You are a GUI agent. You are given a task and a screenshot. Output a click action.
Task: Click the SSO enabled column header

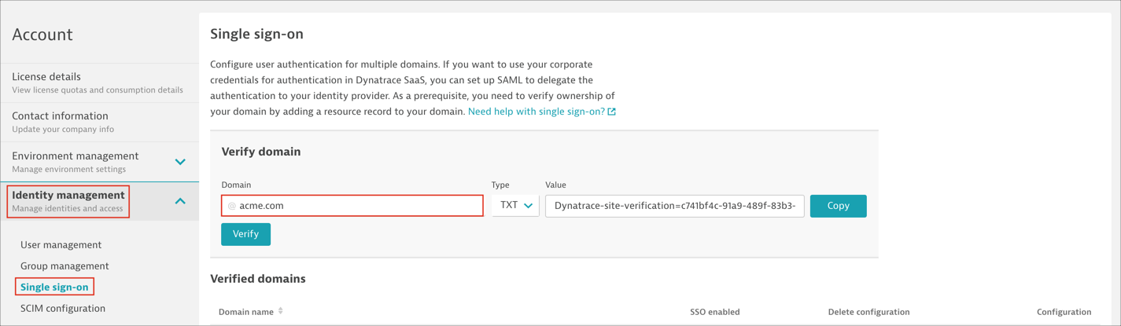(714, 312)
